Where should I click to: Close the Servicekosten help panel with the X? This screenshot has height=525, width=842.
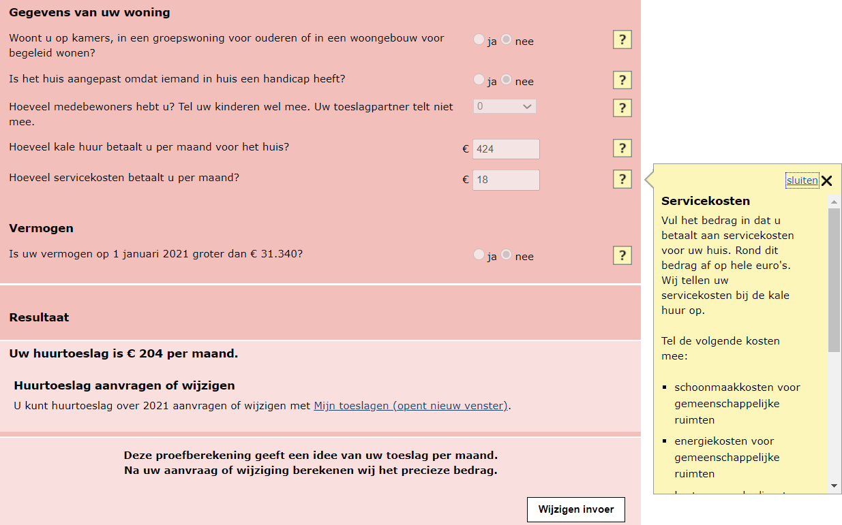(x=827, y=180)
